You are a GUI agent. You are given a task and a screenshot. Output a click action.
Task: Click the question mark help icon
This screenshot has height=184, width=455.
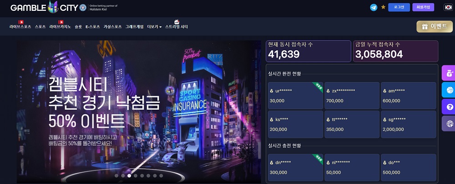click(449, 107)
